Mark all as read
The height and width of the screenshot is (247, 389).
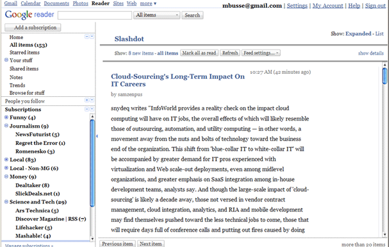click(x=199, y=53)
